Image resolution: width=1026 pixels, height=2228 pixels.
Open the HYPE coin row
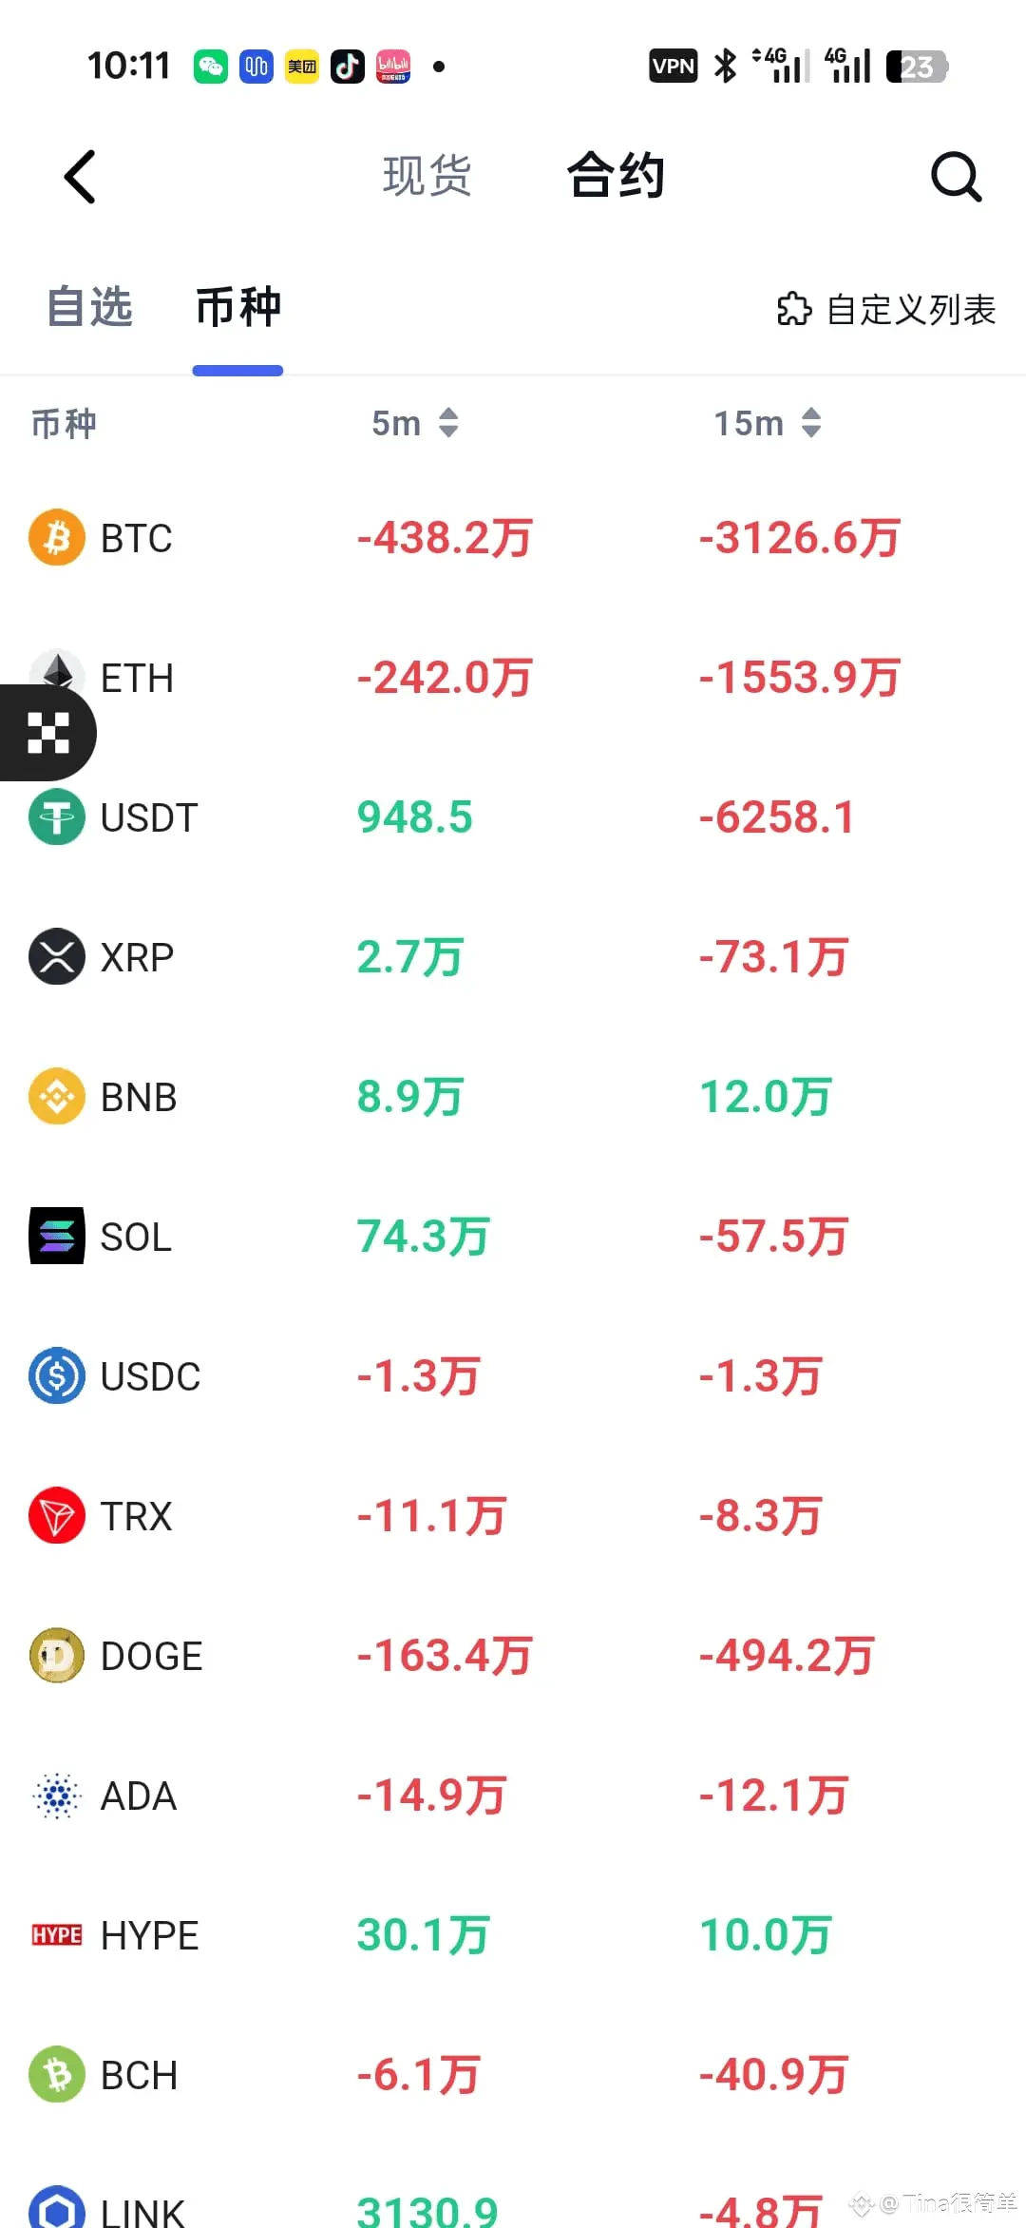150,1935
